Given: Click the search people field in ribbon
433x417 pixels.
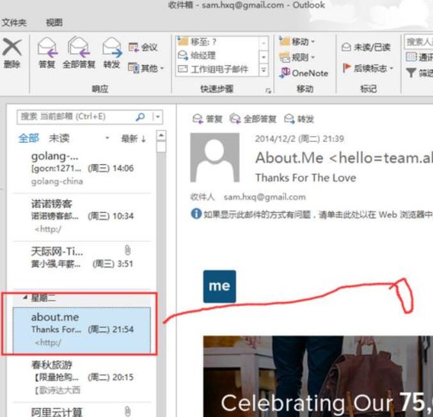Looking at the screenshot, I should 419,42.
